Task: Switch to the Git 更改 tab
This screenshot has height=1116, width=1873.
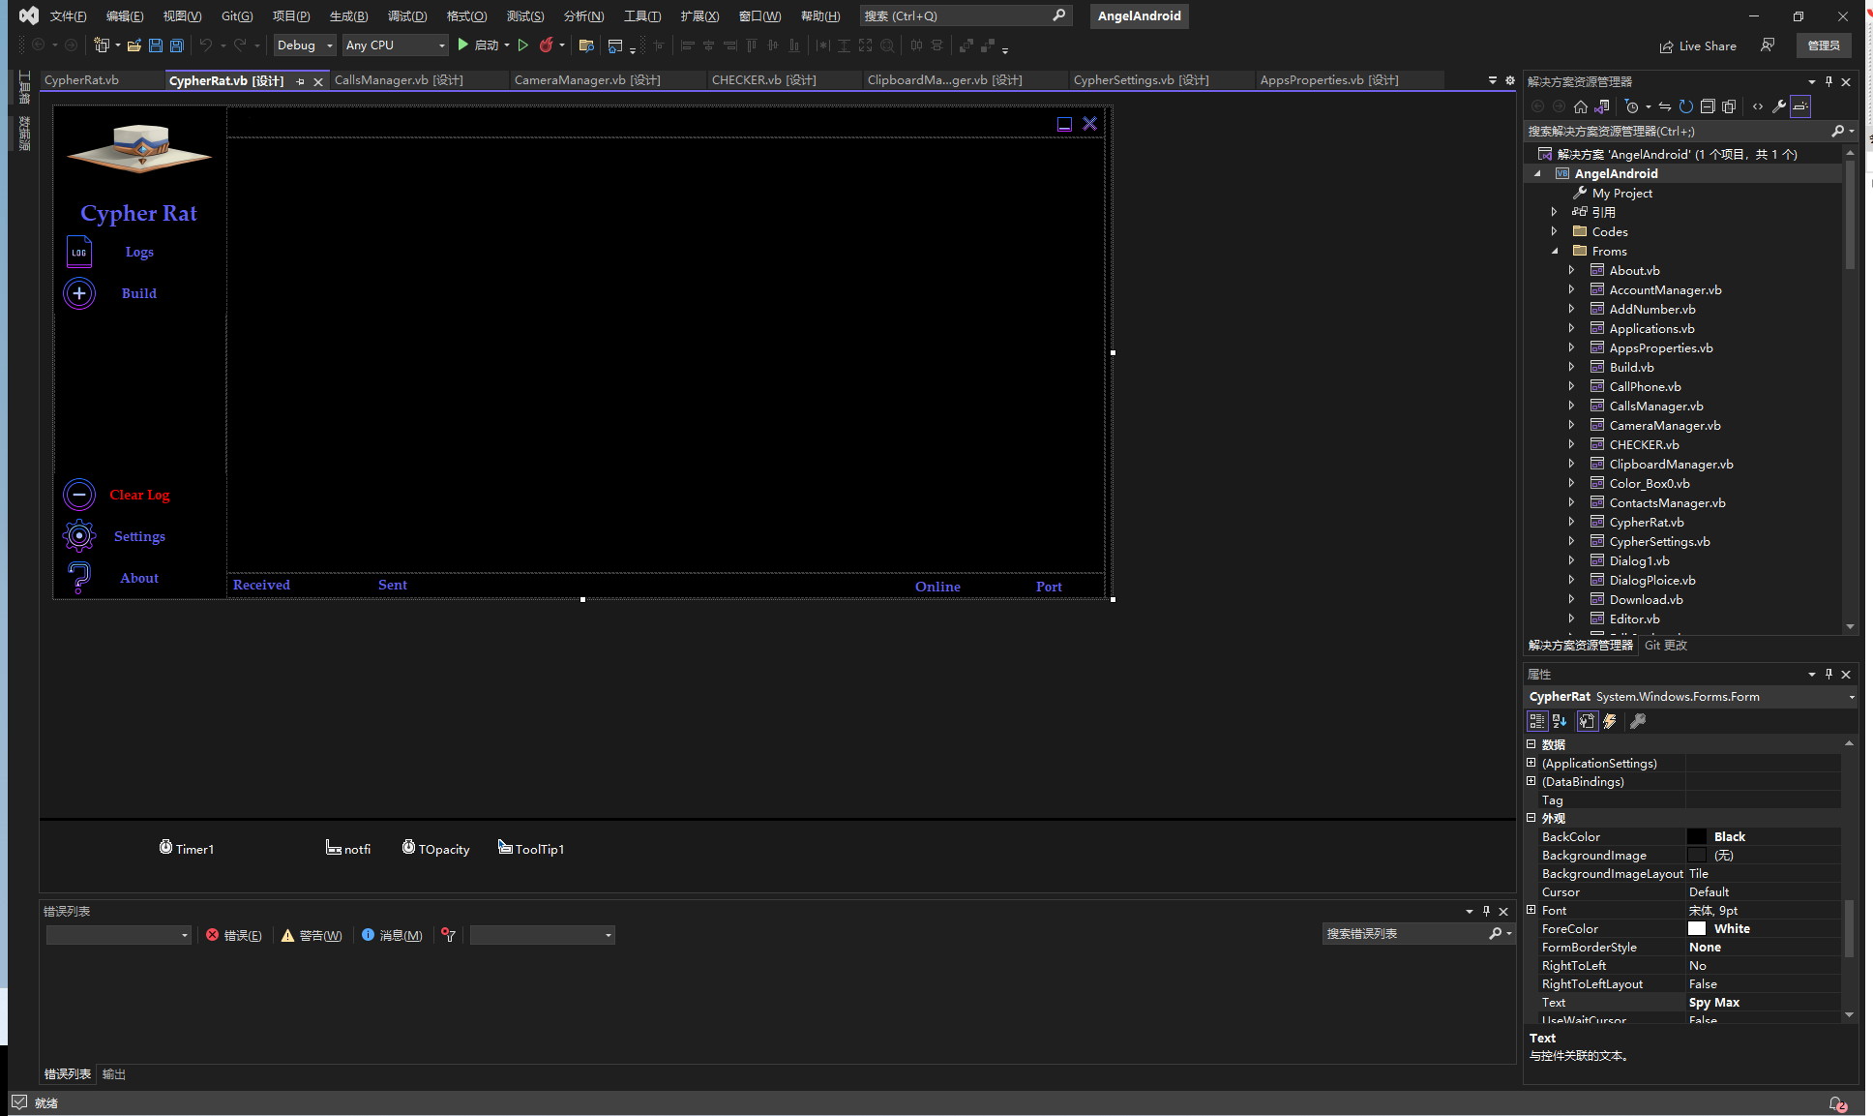Action: click(x=1666, y=645)
